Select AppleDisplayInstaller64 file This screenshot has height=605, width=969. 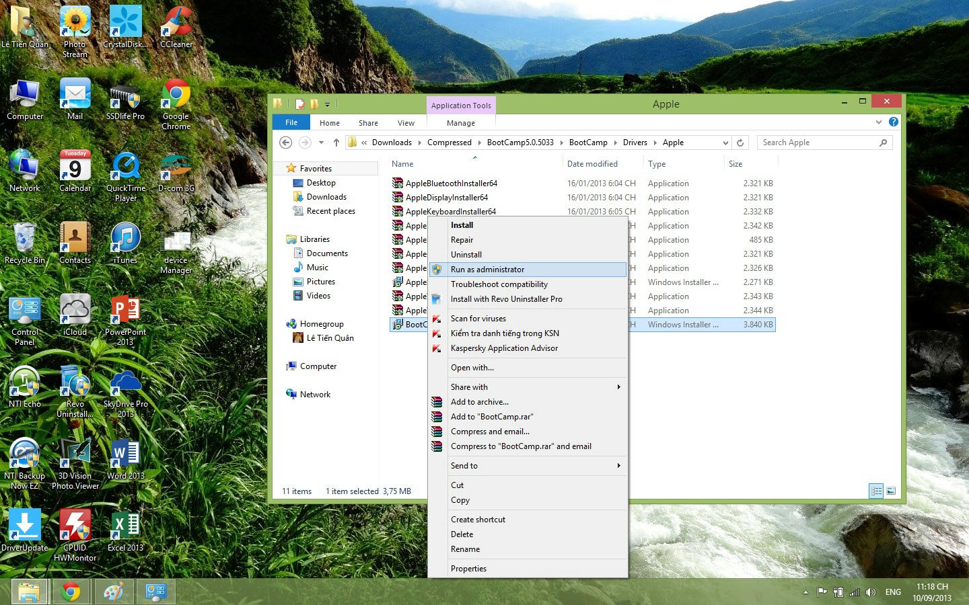pos(446,197)
